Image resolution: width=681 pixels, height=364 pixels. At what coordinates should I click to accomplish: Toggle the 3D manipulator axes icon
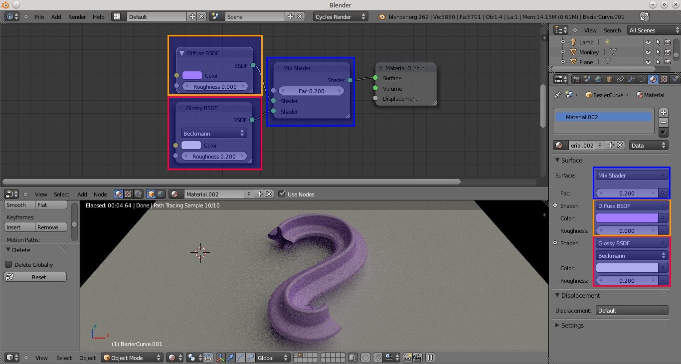coord(220,358)
